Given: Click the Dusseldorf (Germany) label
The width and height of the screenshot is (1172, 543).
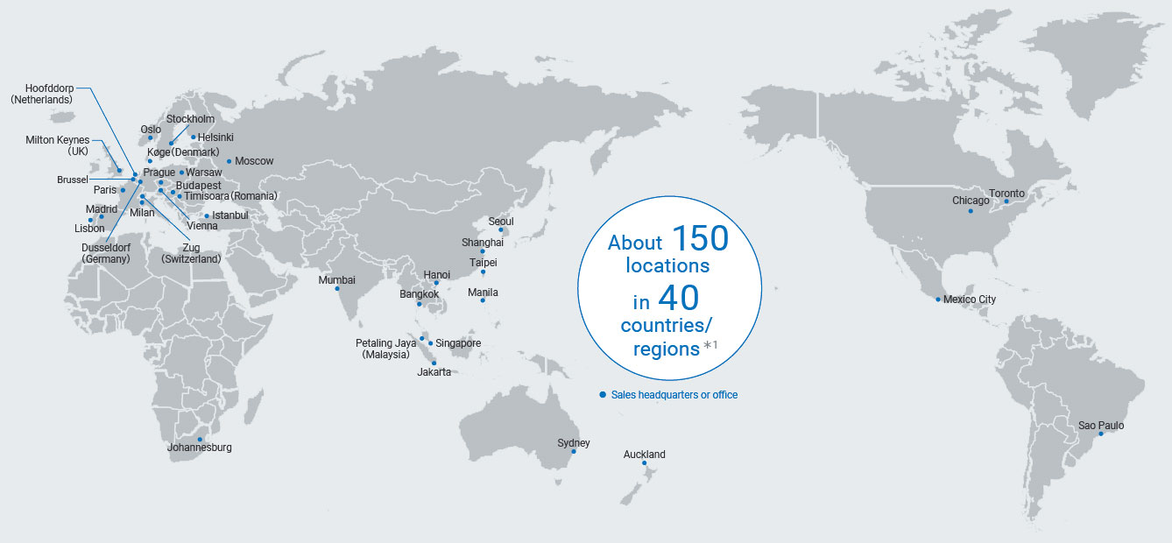Looking at the screenshot, I should 106,253.
